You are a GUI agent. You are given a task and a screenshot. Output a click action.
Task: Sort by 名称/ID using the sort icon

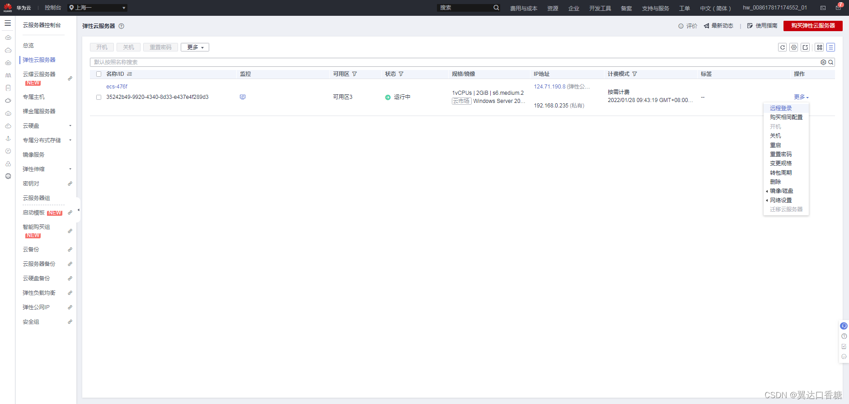coord(129,74)
